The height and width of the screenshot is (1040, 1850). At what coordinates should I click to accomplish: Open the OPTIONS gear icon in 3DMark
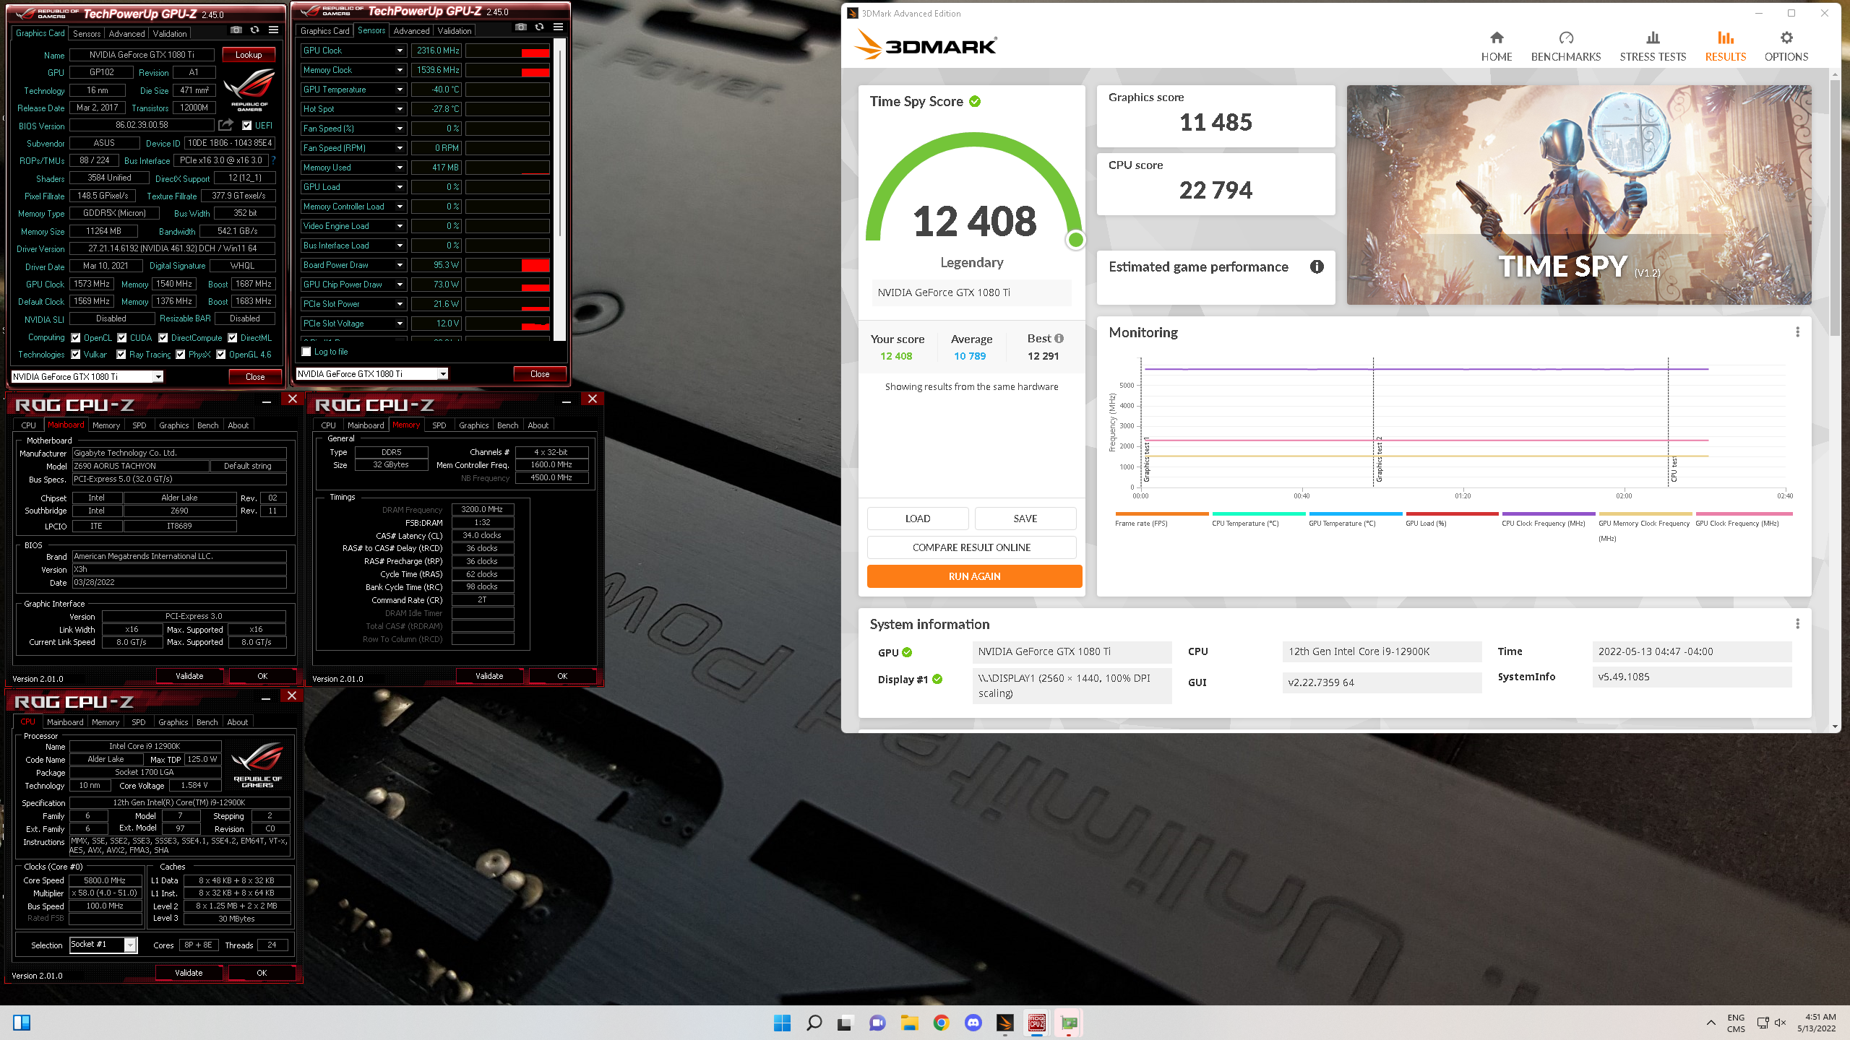coord(1786,38)
